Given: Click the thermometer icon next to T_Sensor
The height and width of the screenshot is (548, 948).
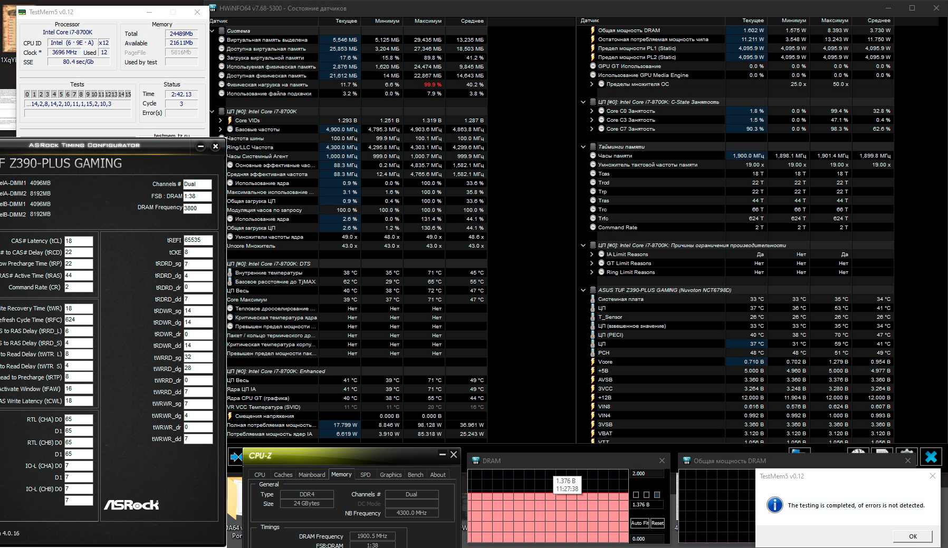Looking at the screenshot, I should 592,317.
